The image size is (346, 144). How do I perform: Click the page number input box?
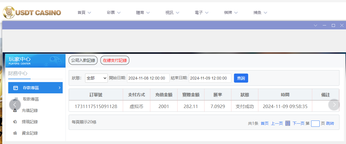point(315,124)
